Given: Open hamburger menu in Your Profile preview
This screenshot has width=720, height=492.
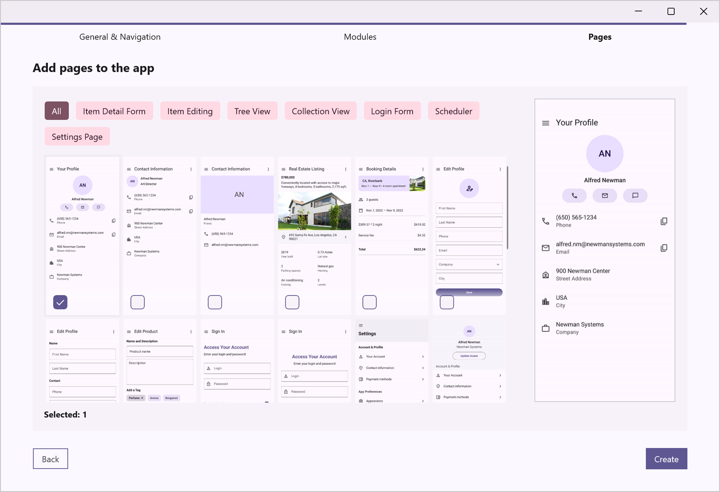Looking at the screenshot, I should tap(545, 123).
